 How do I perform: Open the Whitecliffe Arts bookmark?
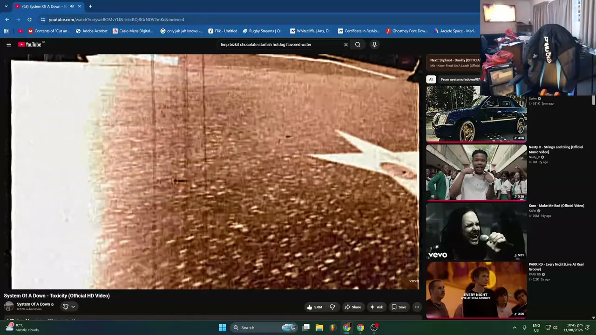[x=311, y=31]
